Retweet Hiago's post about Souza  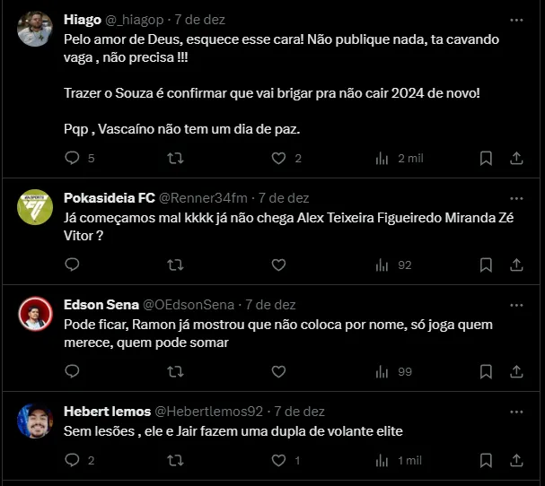[x=175, y=159]
